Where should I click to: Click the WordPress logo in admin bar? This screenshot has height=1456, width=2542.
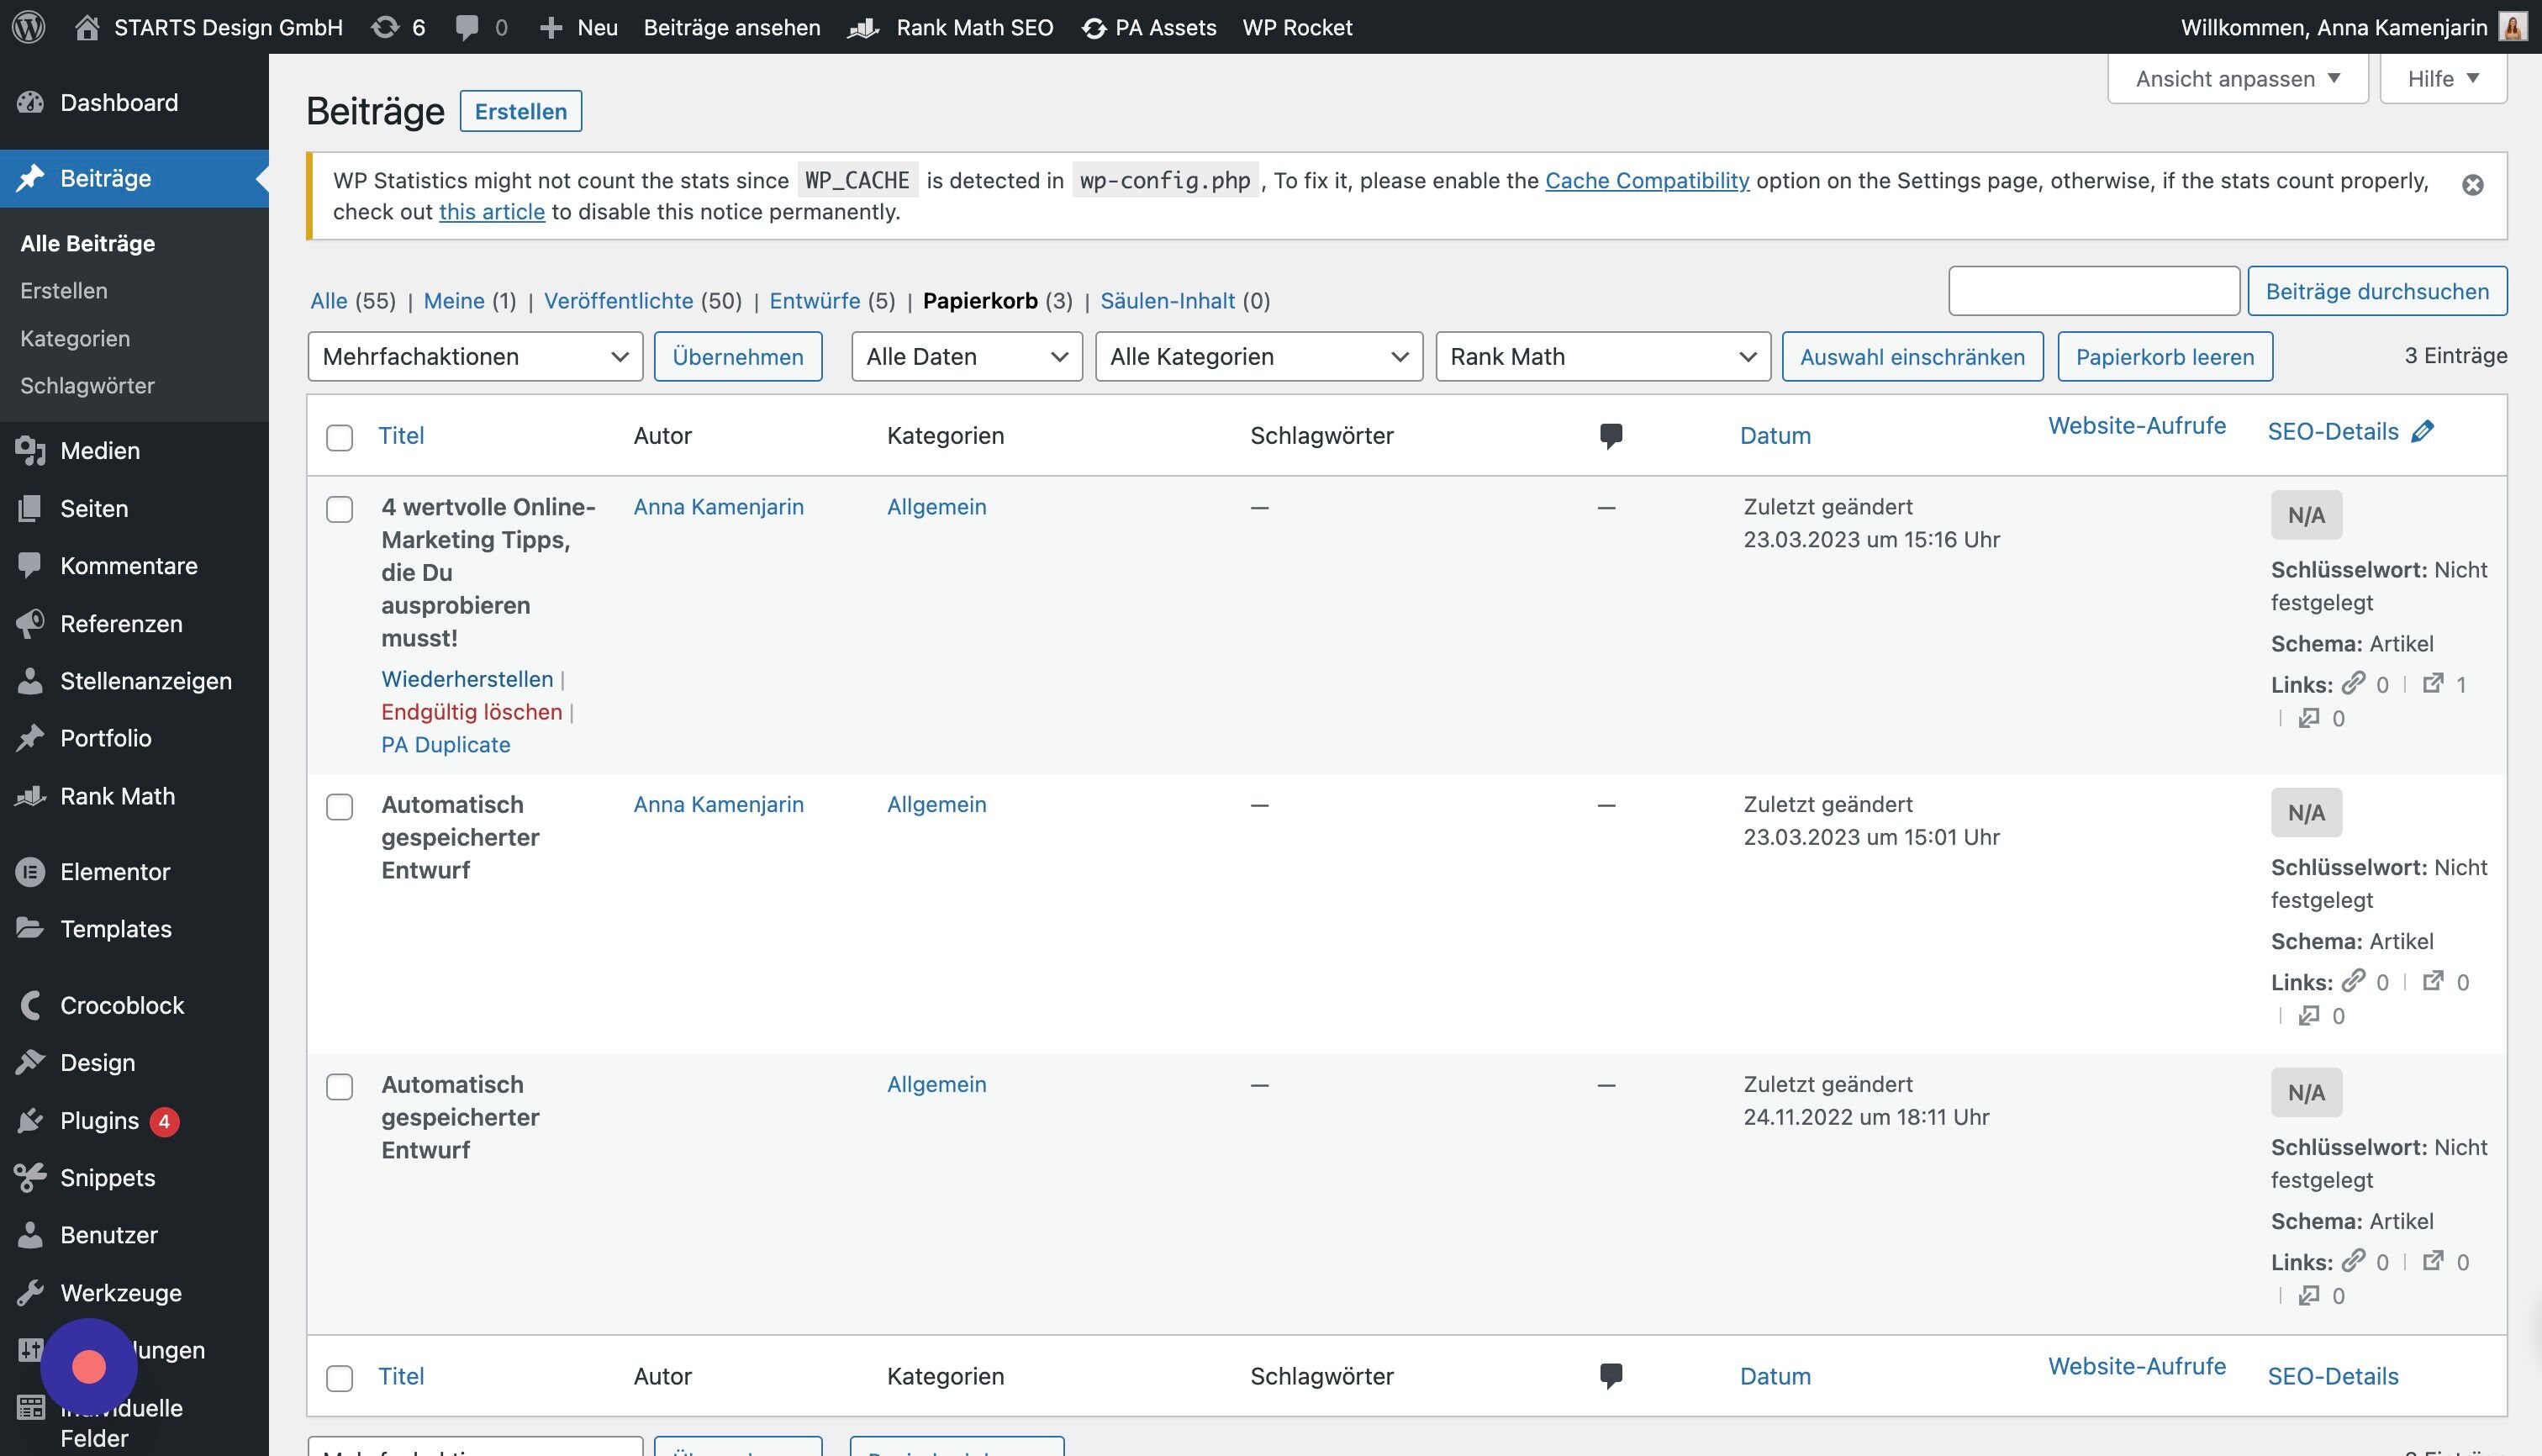point(29,27)
